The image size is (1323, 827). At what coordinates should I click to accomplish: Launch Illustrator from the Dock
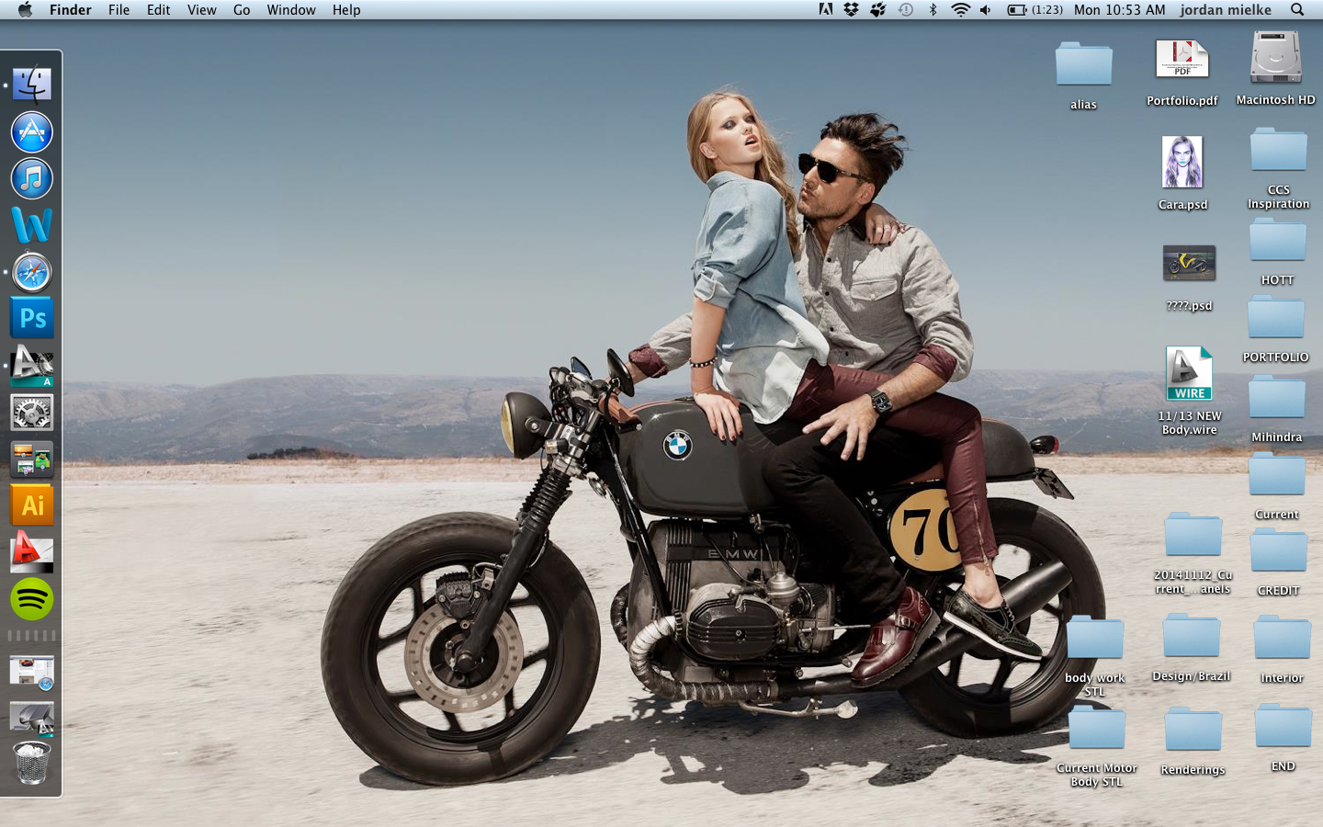pos(31,504)
